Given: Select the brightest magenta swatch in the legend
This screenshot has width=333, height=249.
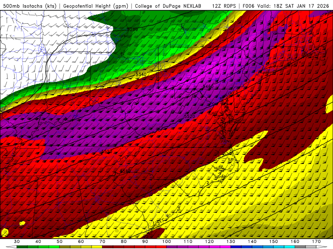Looking at the screenshot, I should point(225,247).
